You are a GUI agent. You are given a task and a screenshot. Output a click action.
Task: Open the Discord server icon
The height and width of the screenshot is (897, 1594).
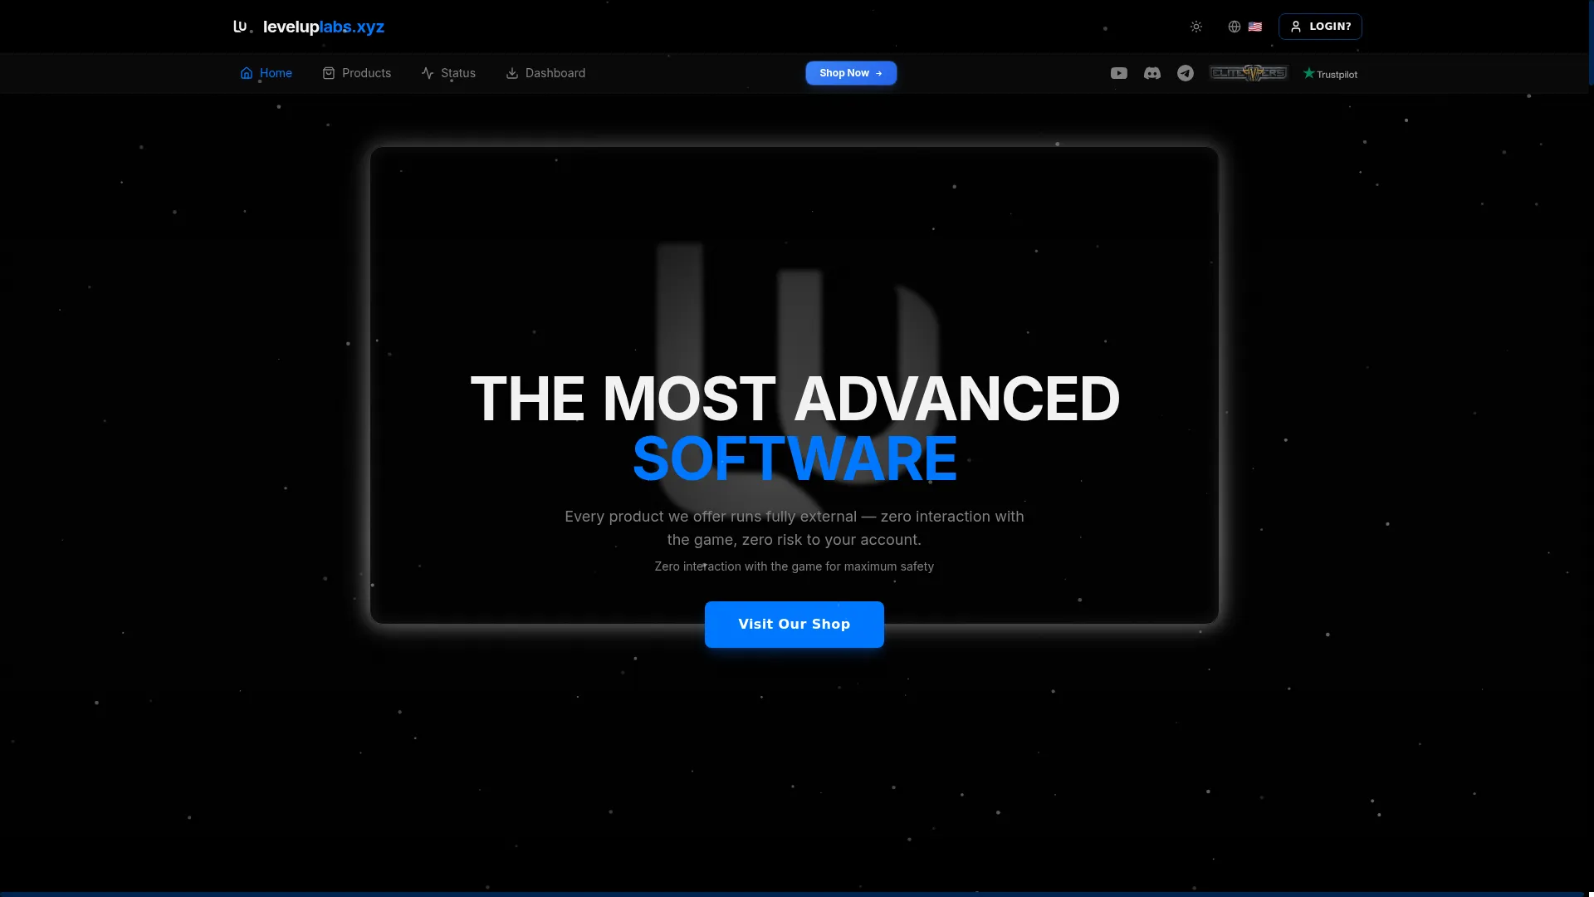pos(1152,73)
